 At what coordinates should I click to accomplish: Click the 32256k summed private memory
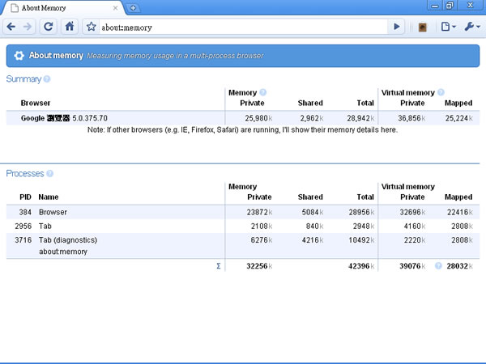[259, 266]
